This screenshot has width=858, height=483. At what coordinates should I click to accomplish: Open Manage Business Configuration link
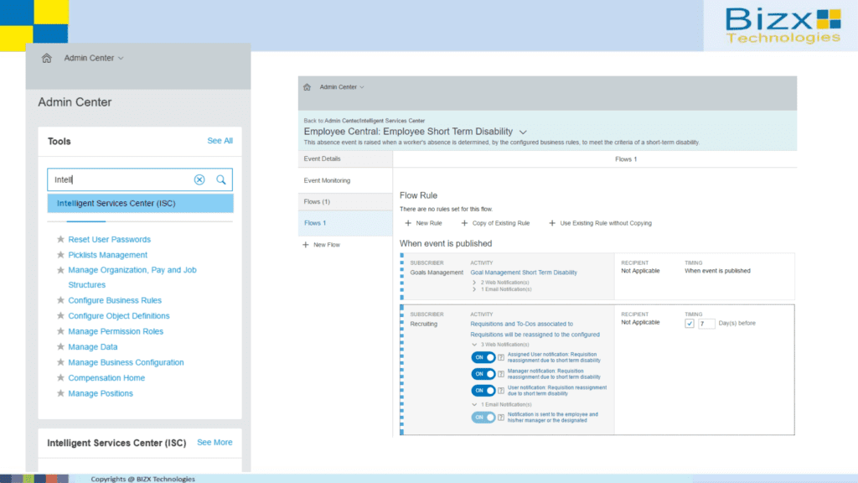(126, 362)
